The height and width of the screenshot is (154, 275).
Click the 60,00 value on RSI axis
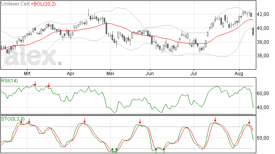pyautogui.click(x=263, y=94)
